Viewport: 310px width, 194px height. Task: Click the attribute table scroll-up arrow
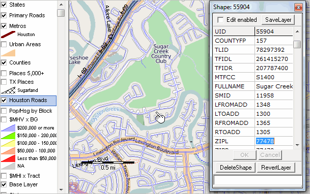coord(297,31)
